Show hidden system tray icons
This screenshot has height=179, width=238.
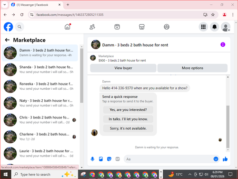[x=189, y=174]
